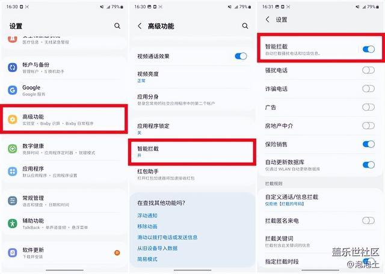The height and width of the screenshot is (274, 385).
Task: Enable the 拦截匿名来电 switch
Action: point(369,221)
